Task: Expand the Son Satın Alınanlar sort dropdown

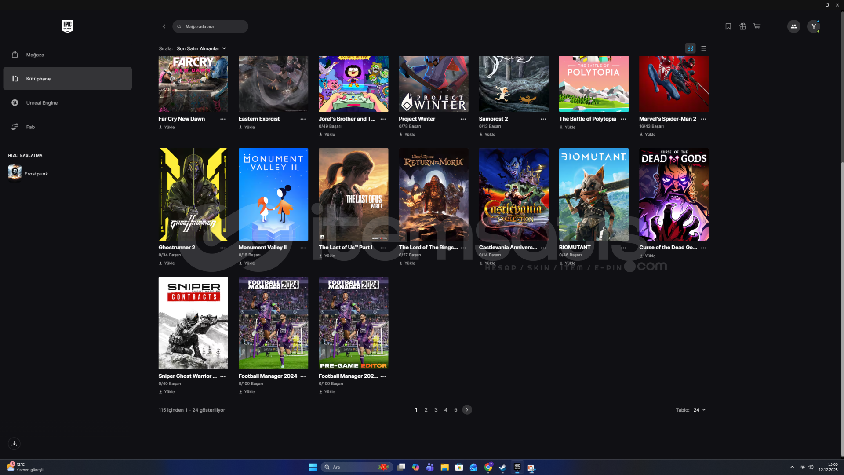Action: pos(201,48)
